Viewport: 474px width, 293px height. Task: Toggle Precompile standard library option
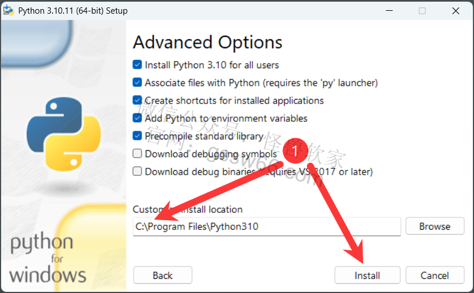tap(137, 136)
